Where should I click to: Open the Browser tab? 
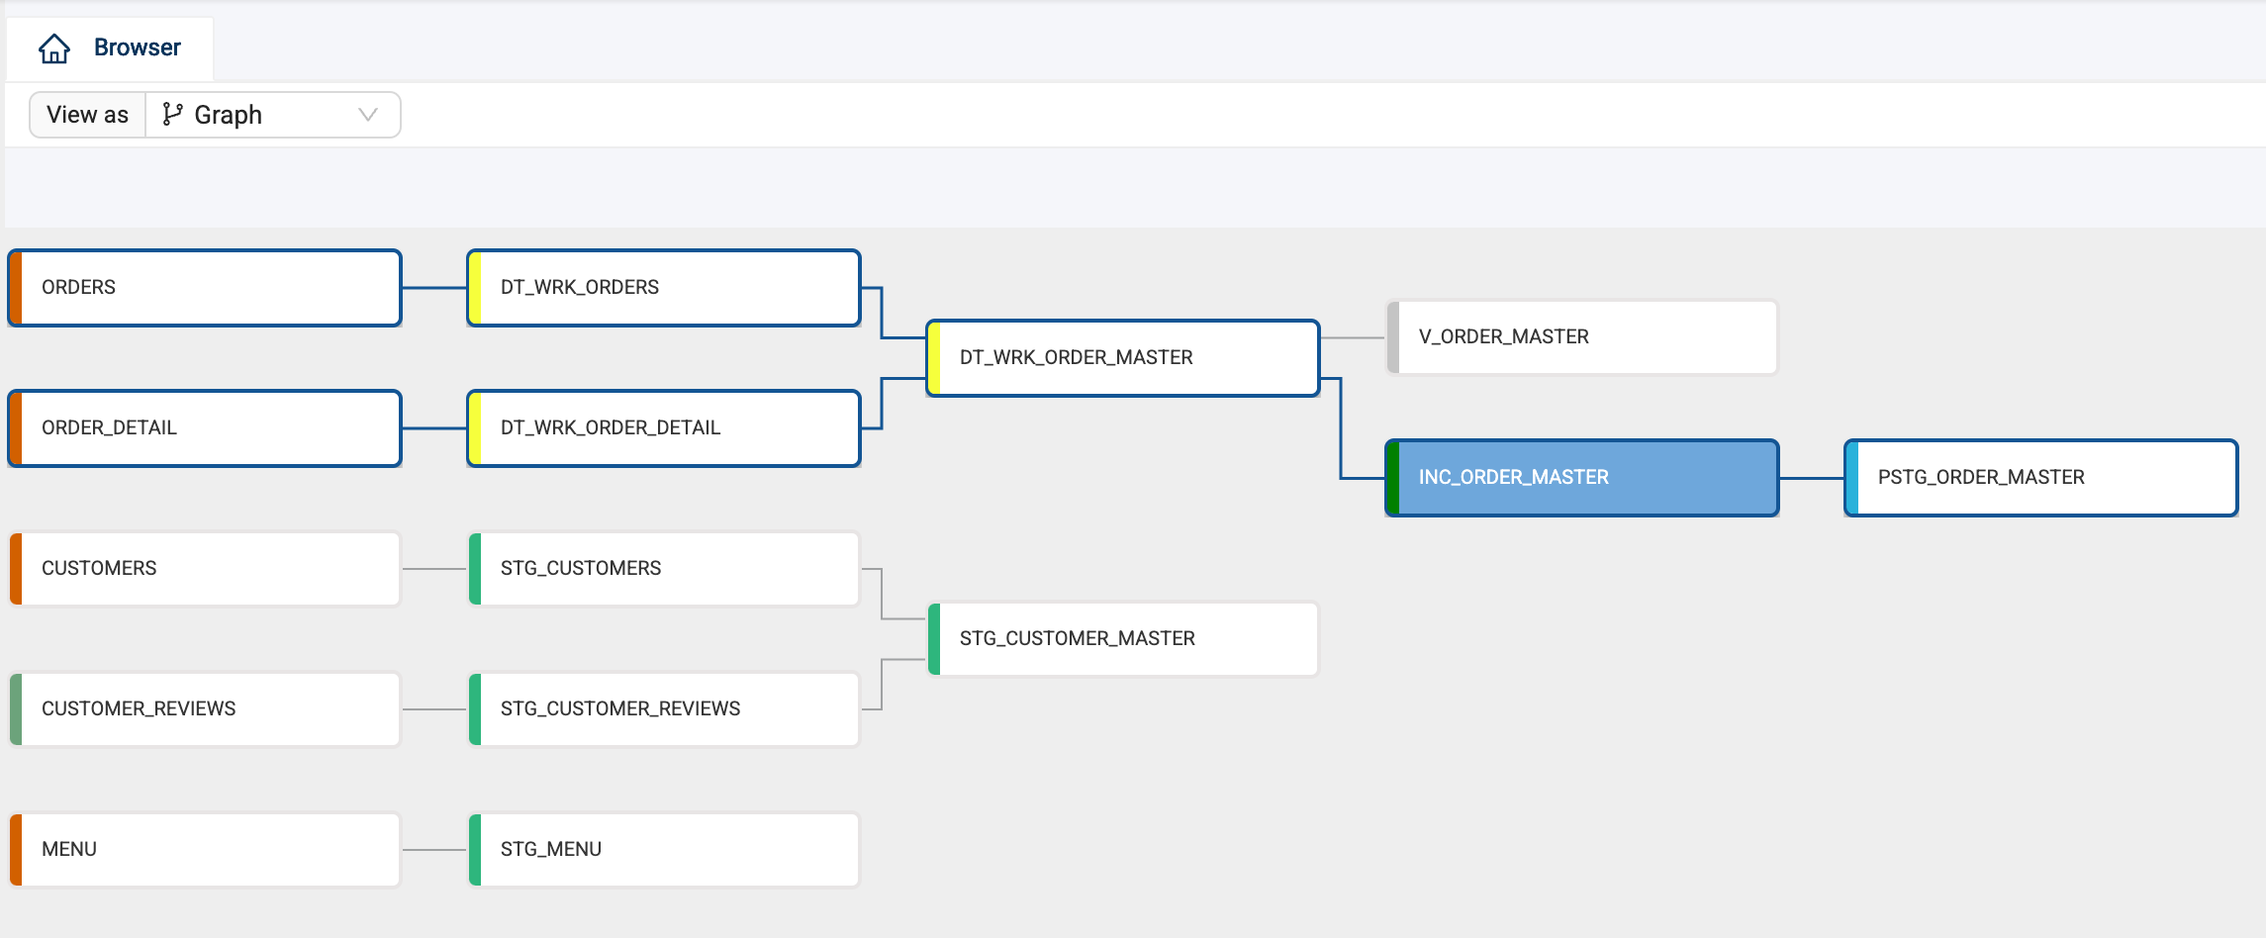click(137, 47)
